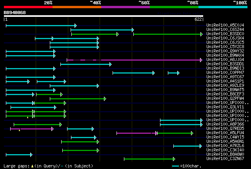
Task: Click the cyan alignment bar for C6SZ44
Action: [x=102, y=30]
